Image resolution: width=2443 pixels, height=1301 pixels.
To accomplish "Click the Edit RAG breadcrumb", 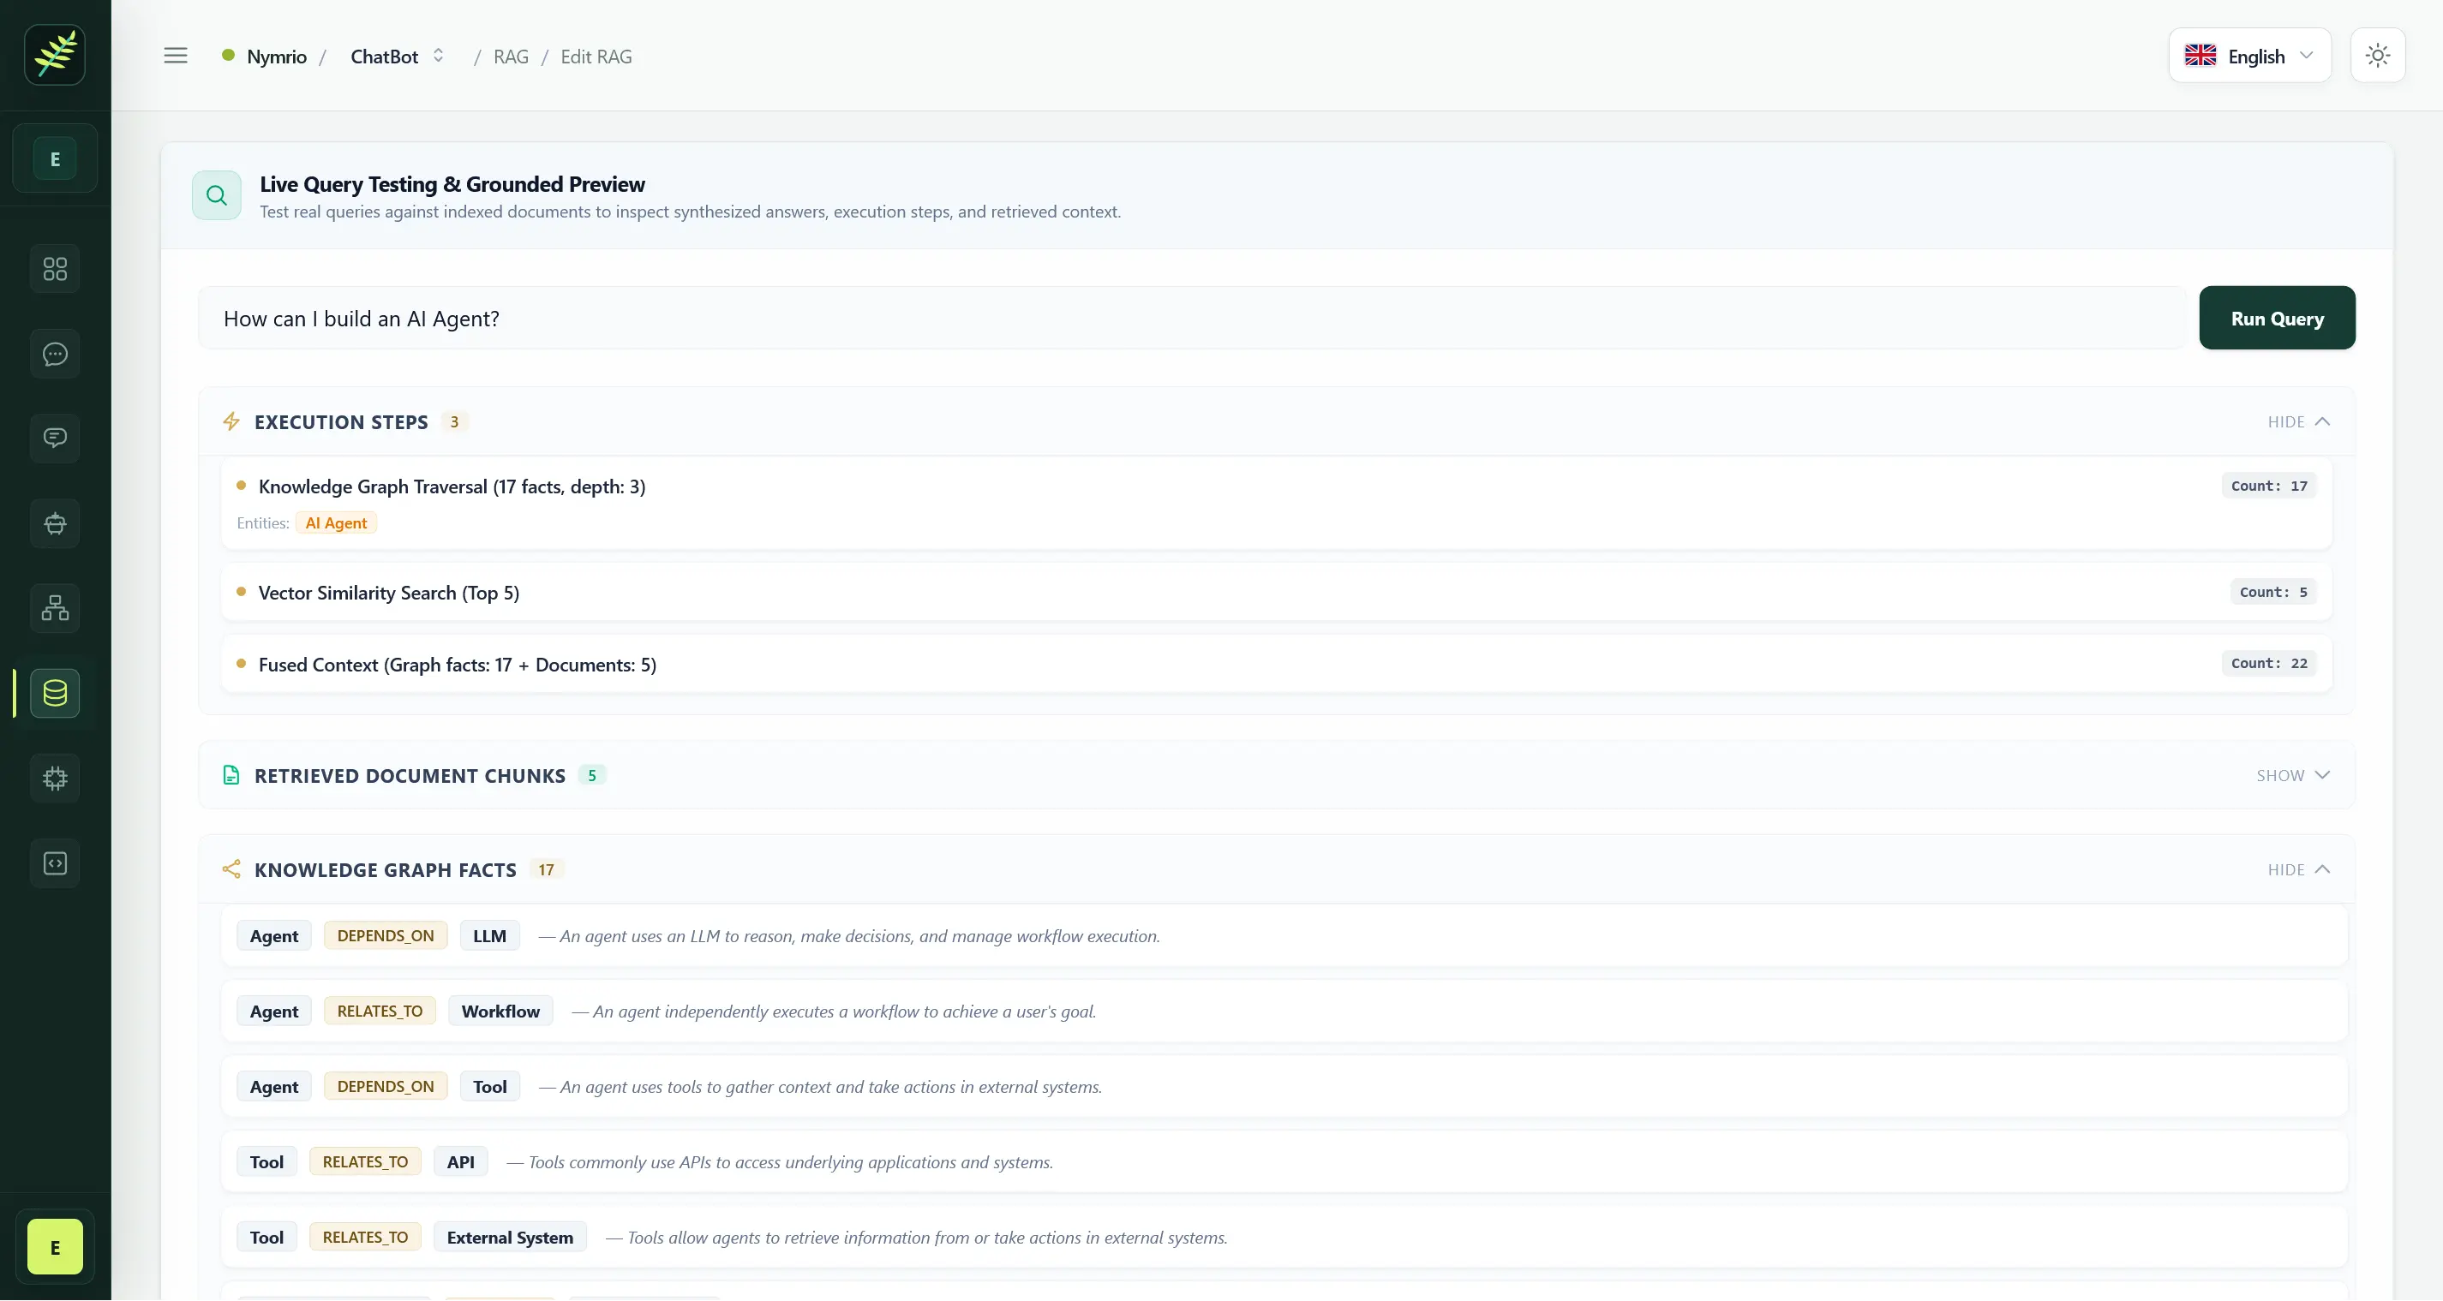I will click(596, 56).
